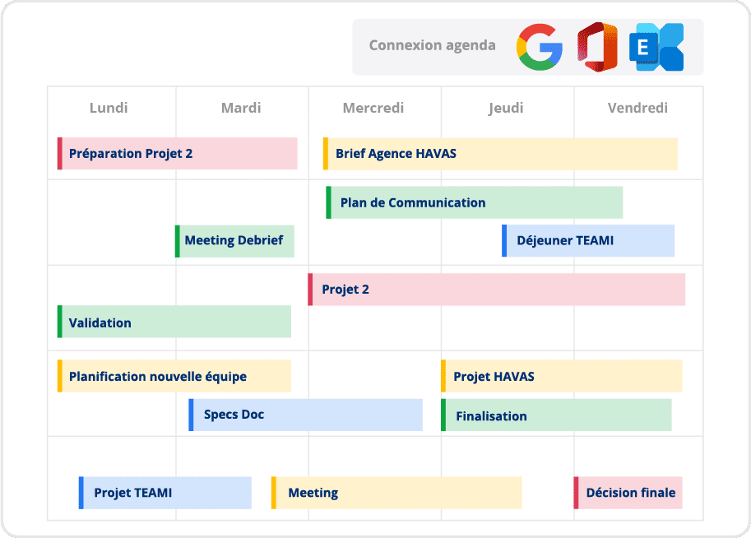The height and width of the screenshot is (538, 751).
Task: Select the Vendredi column header
Action: [x=637, y=108]
